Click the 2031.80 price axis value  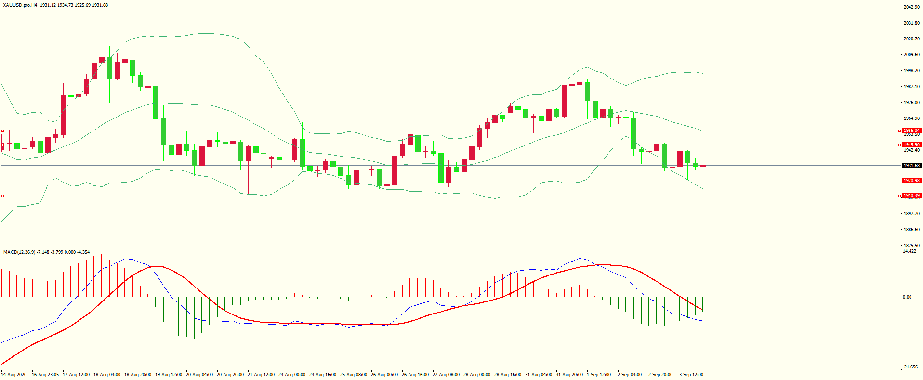[911, 23]
